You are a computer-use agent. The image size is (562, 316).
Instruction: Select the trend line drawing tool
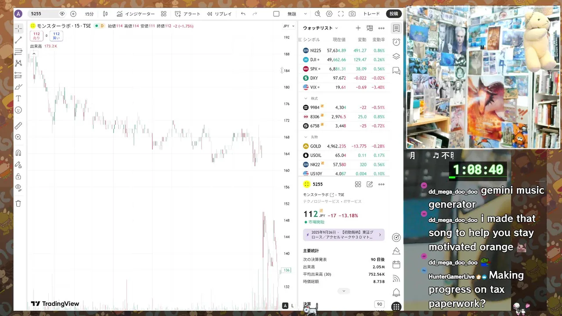click(18, 40)
